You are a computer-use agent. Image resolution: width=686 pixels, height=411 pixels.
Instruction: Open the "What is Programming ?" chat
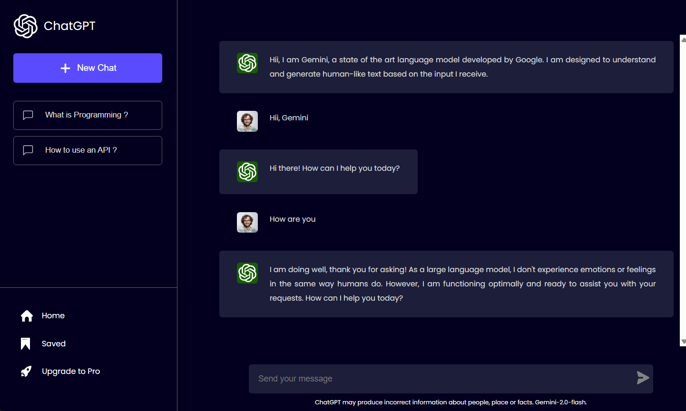coord(87,115)
